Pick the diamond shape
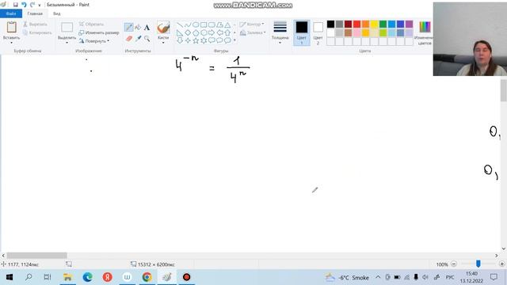This screenshot has width=507, height=285. click(x=188, y=32)
